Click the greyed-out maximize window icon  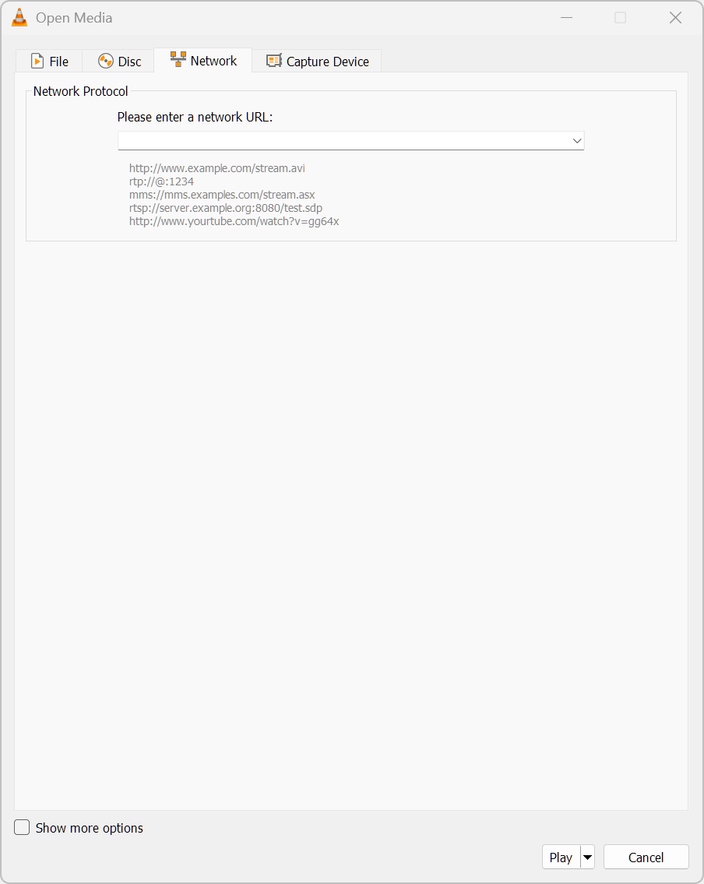620,18
